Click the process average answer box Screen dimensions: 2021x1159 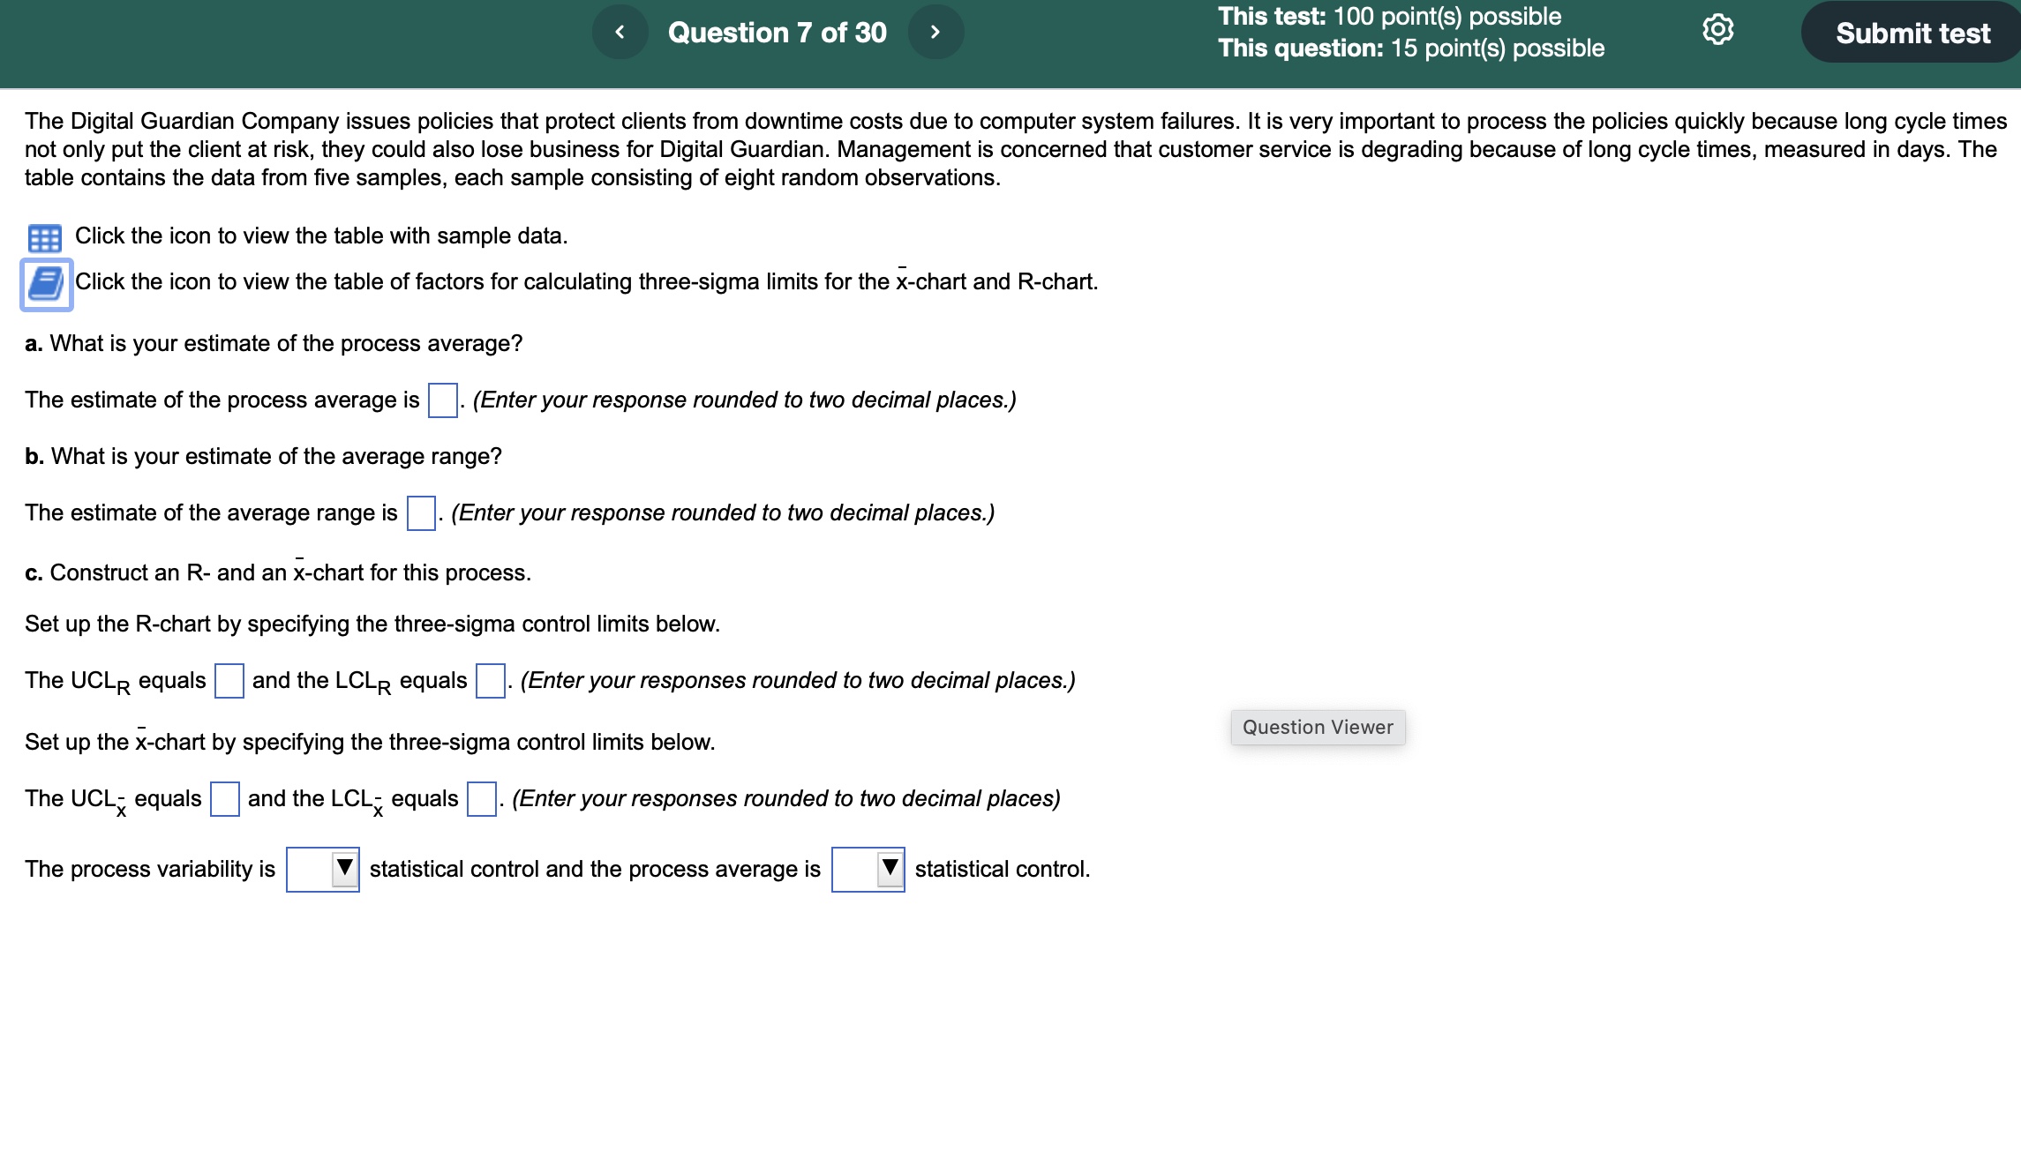click(440, 400)
